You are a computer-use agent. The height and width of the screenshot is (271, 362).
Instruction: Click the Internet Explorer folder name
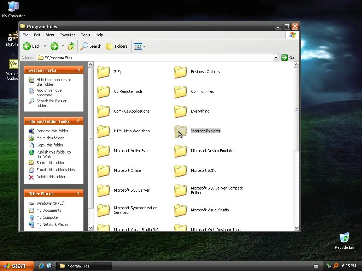pos(206,131)
